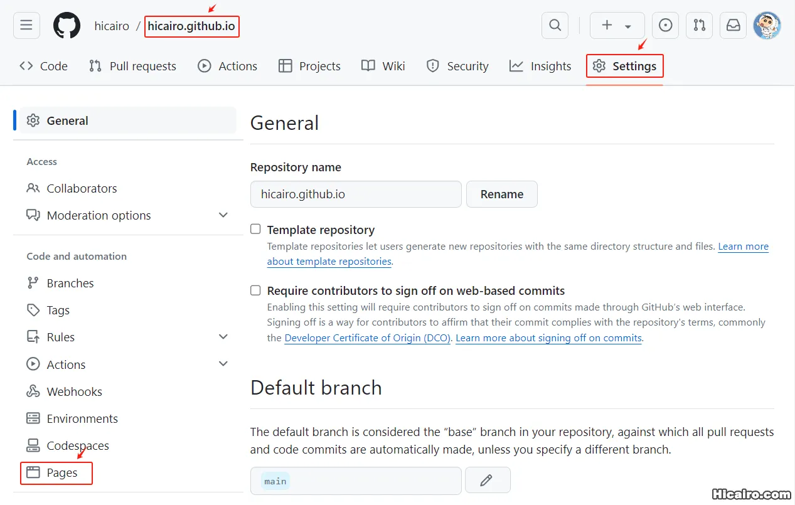Expand the Rules section in sidebar
This screenshot has height=505, width=795.
(223, 336)
